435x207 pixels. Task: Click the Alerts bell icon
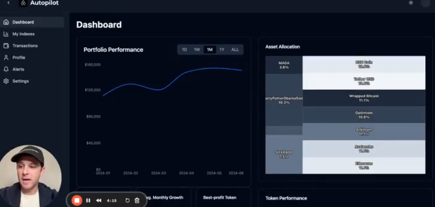pyautogui.click(x=6, y=69)
